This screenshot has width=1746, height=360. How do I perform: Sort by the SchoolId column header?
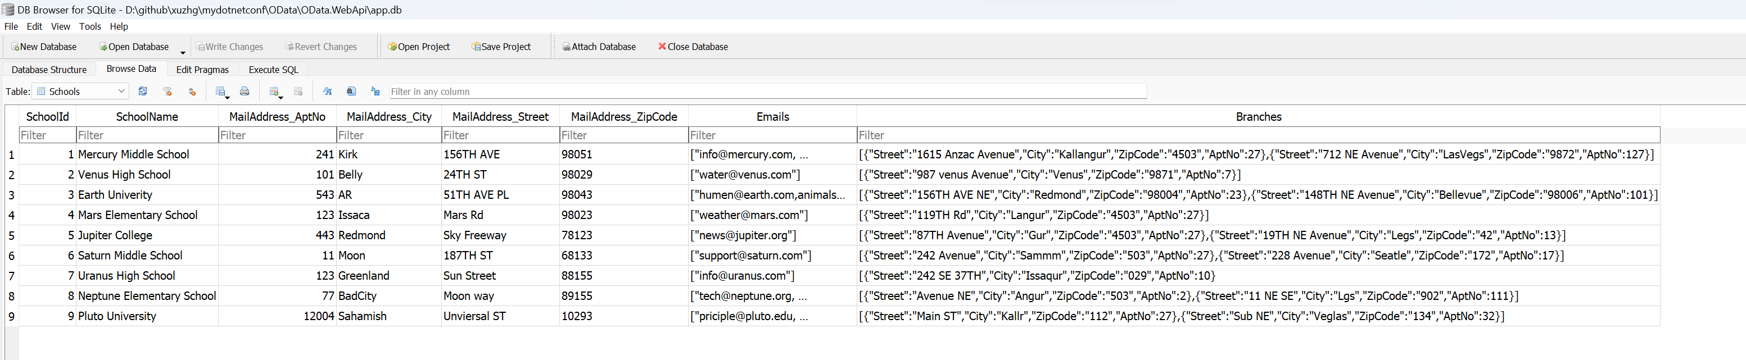point(47,116)
